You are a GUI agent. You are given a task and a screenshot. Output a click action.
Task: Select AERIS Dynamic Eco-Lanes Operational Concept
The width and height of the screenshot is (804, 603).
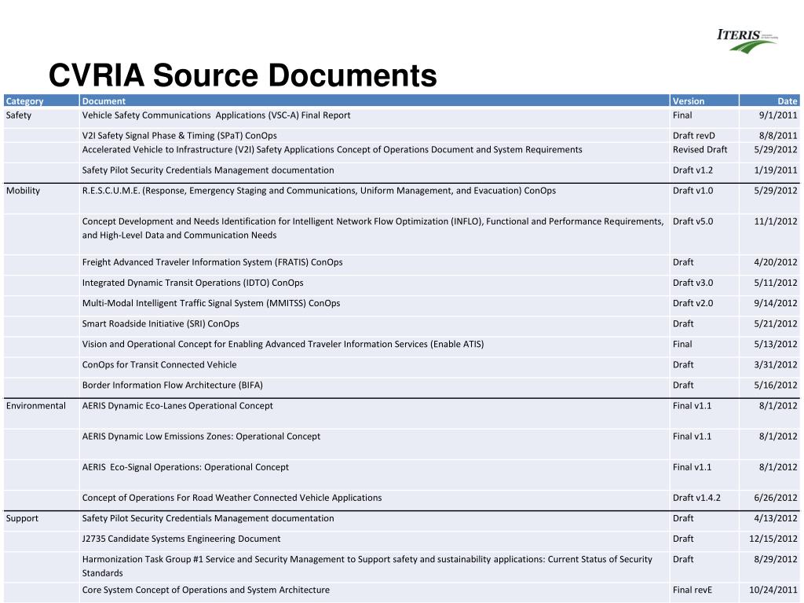(177, 406)
